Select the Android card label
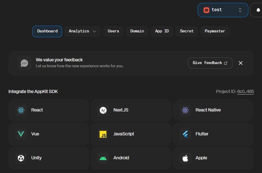 point(121,158)
